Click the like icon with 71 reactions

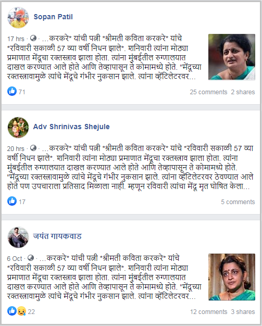pyautogui.click(x=12, y=91)
